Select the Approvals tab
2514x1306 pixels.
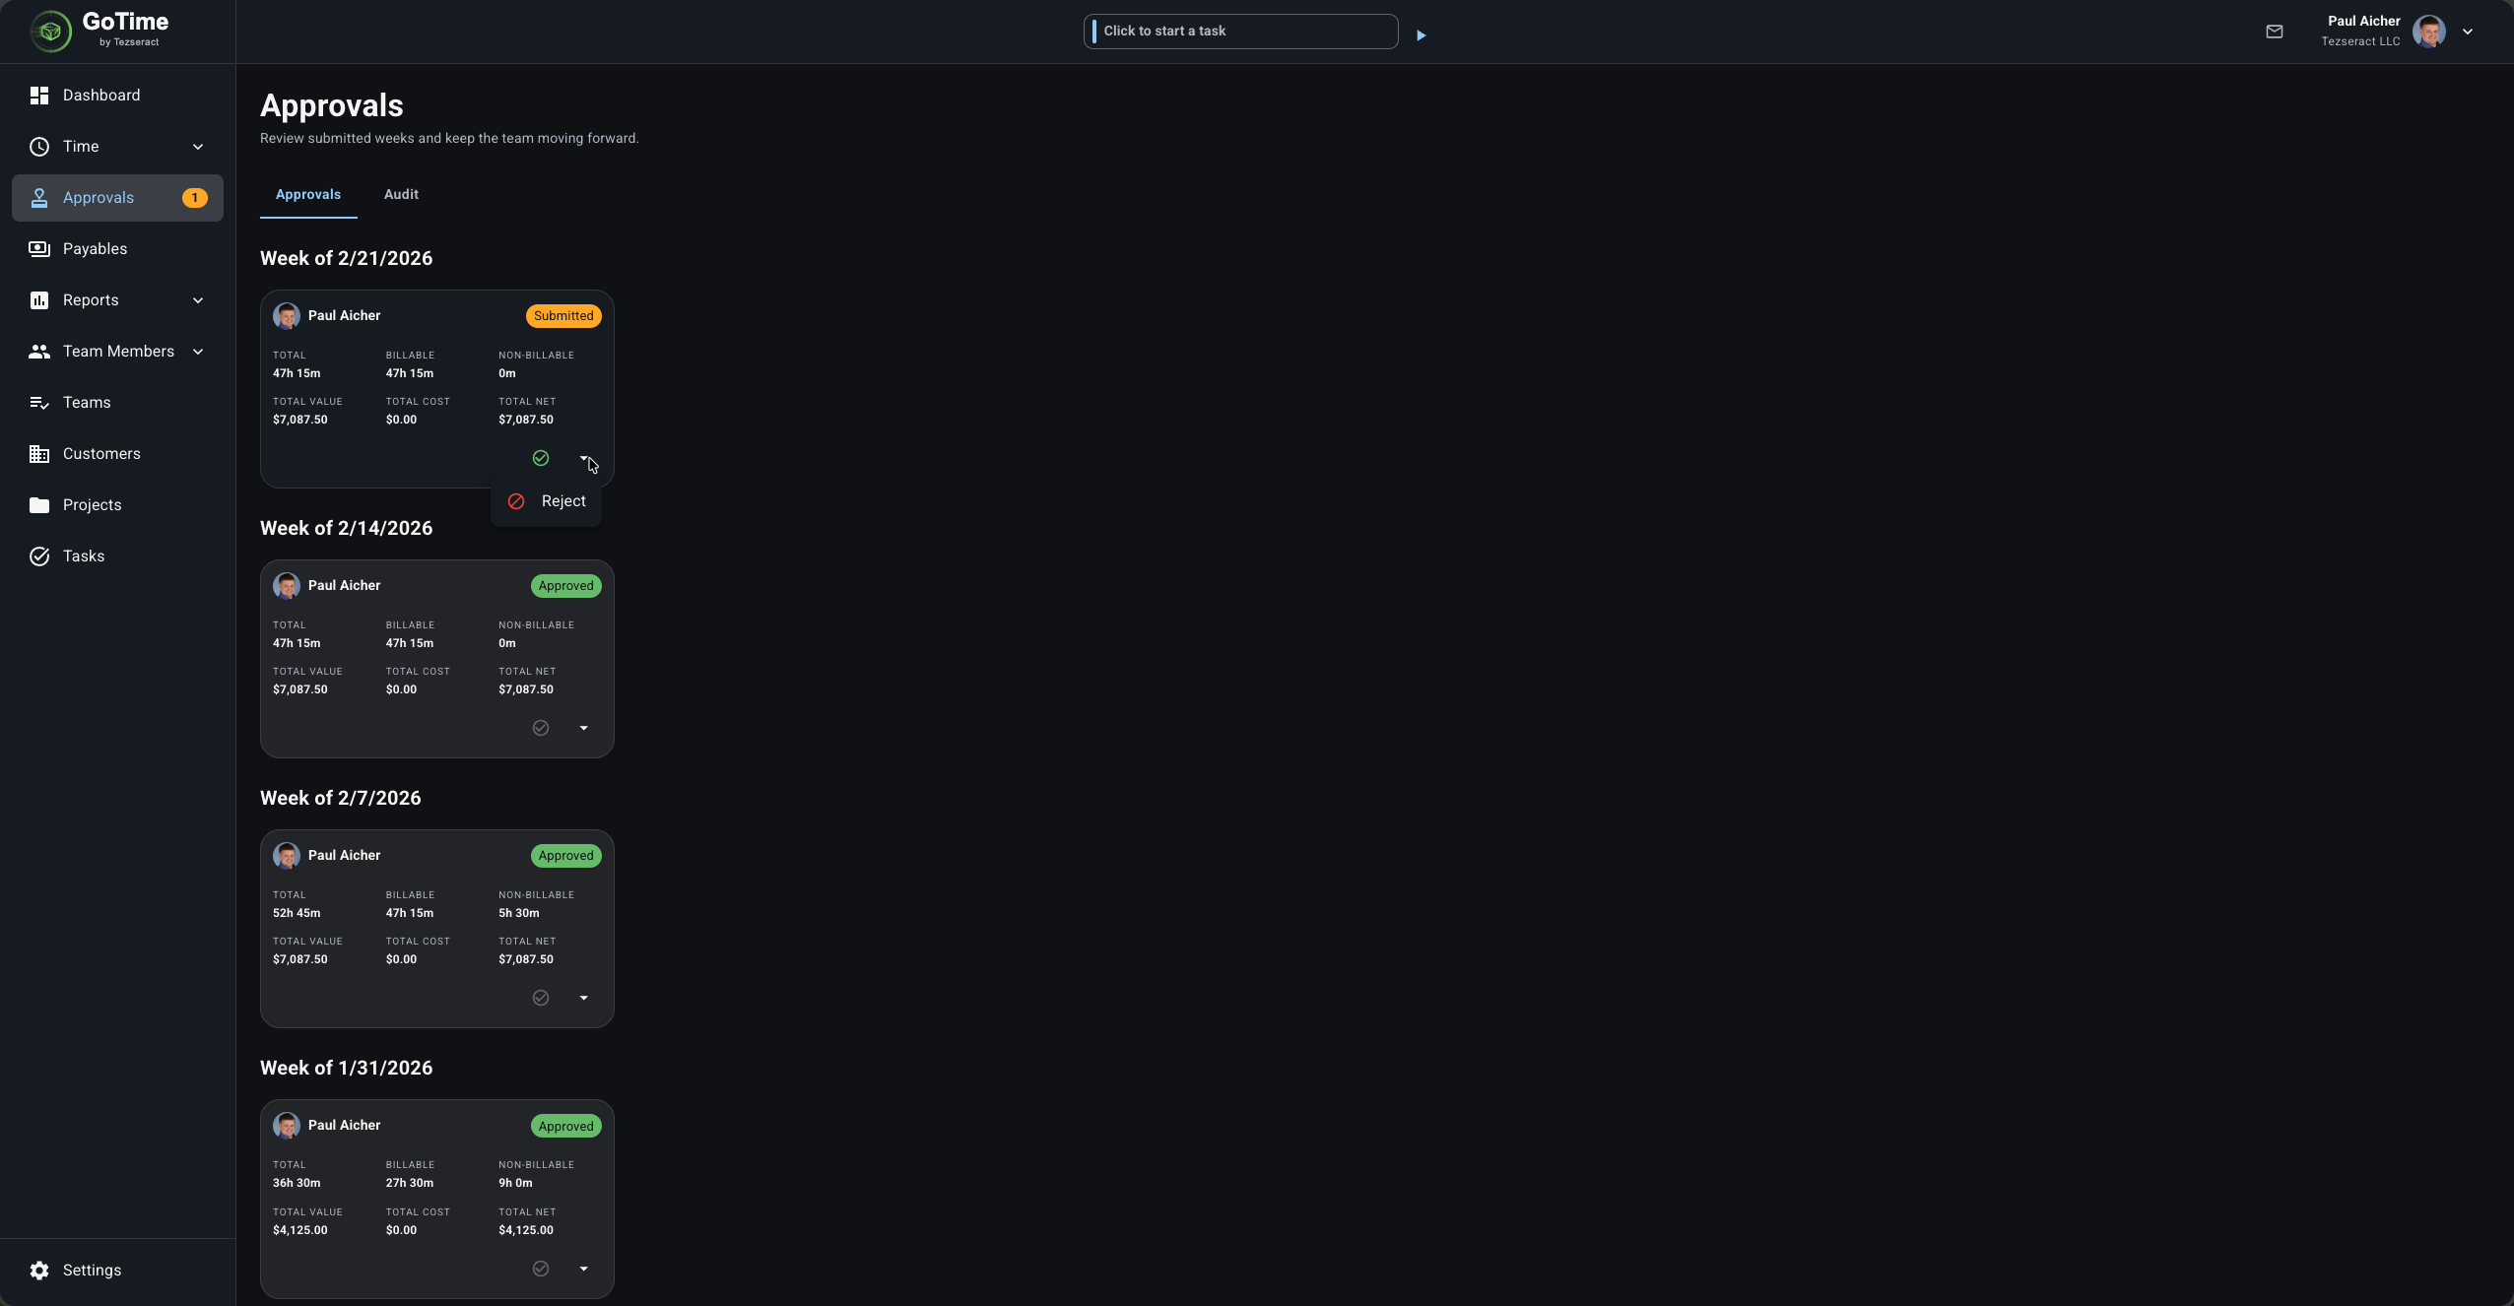click(x=308, y=195)
